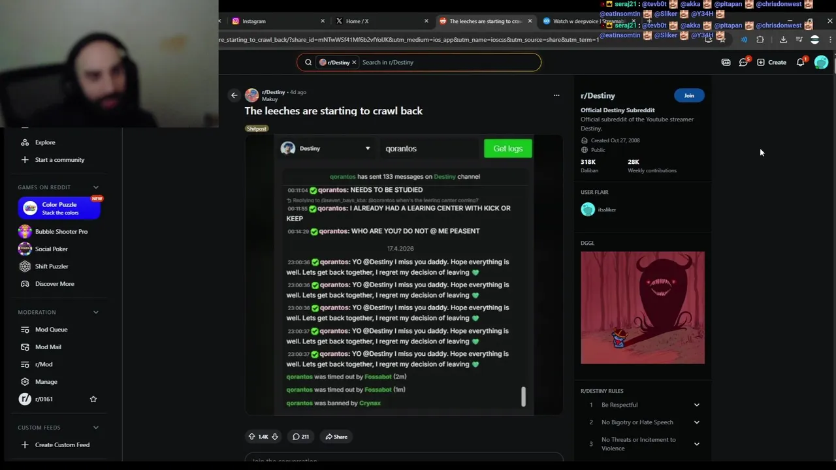Open the 211 comments button
836x470 pixels.
coord(300,437)
